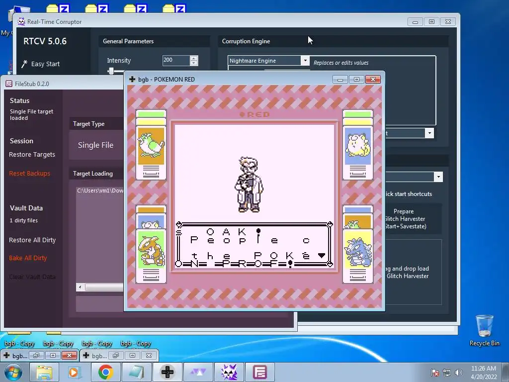Maximize the second minimized bgb window

[x=132, y=355]
